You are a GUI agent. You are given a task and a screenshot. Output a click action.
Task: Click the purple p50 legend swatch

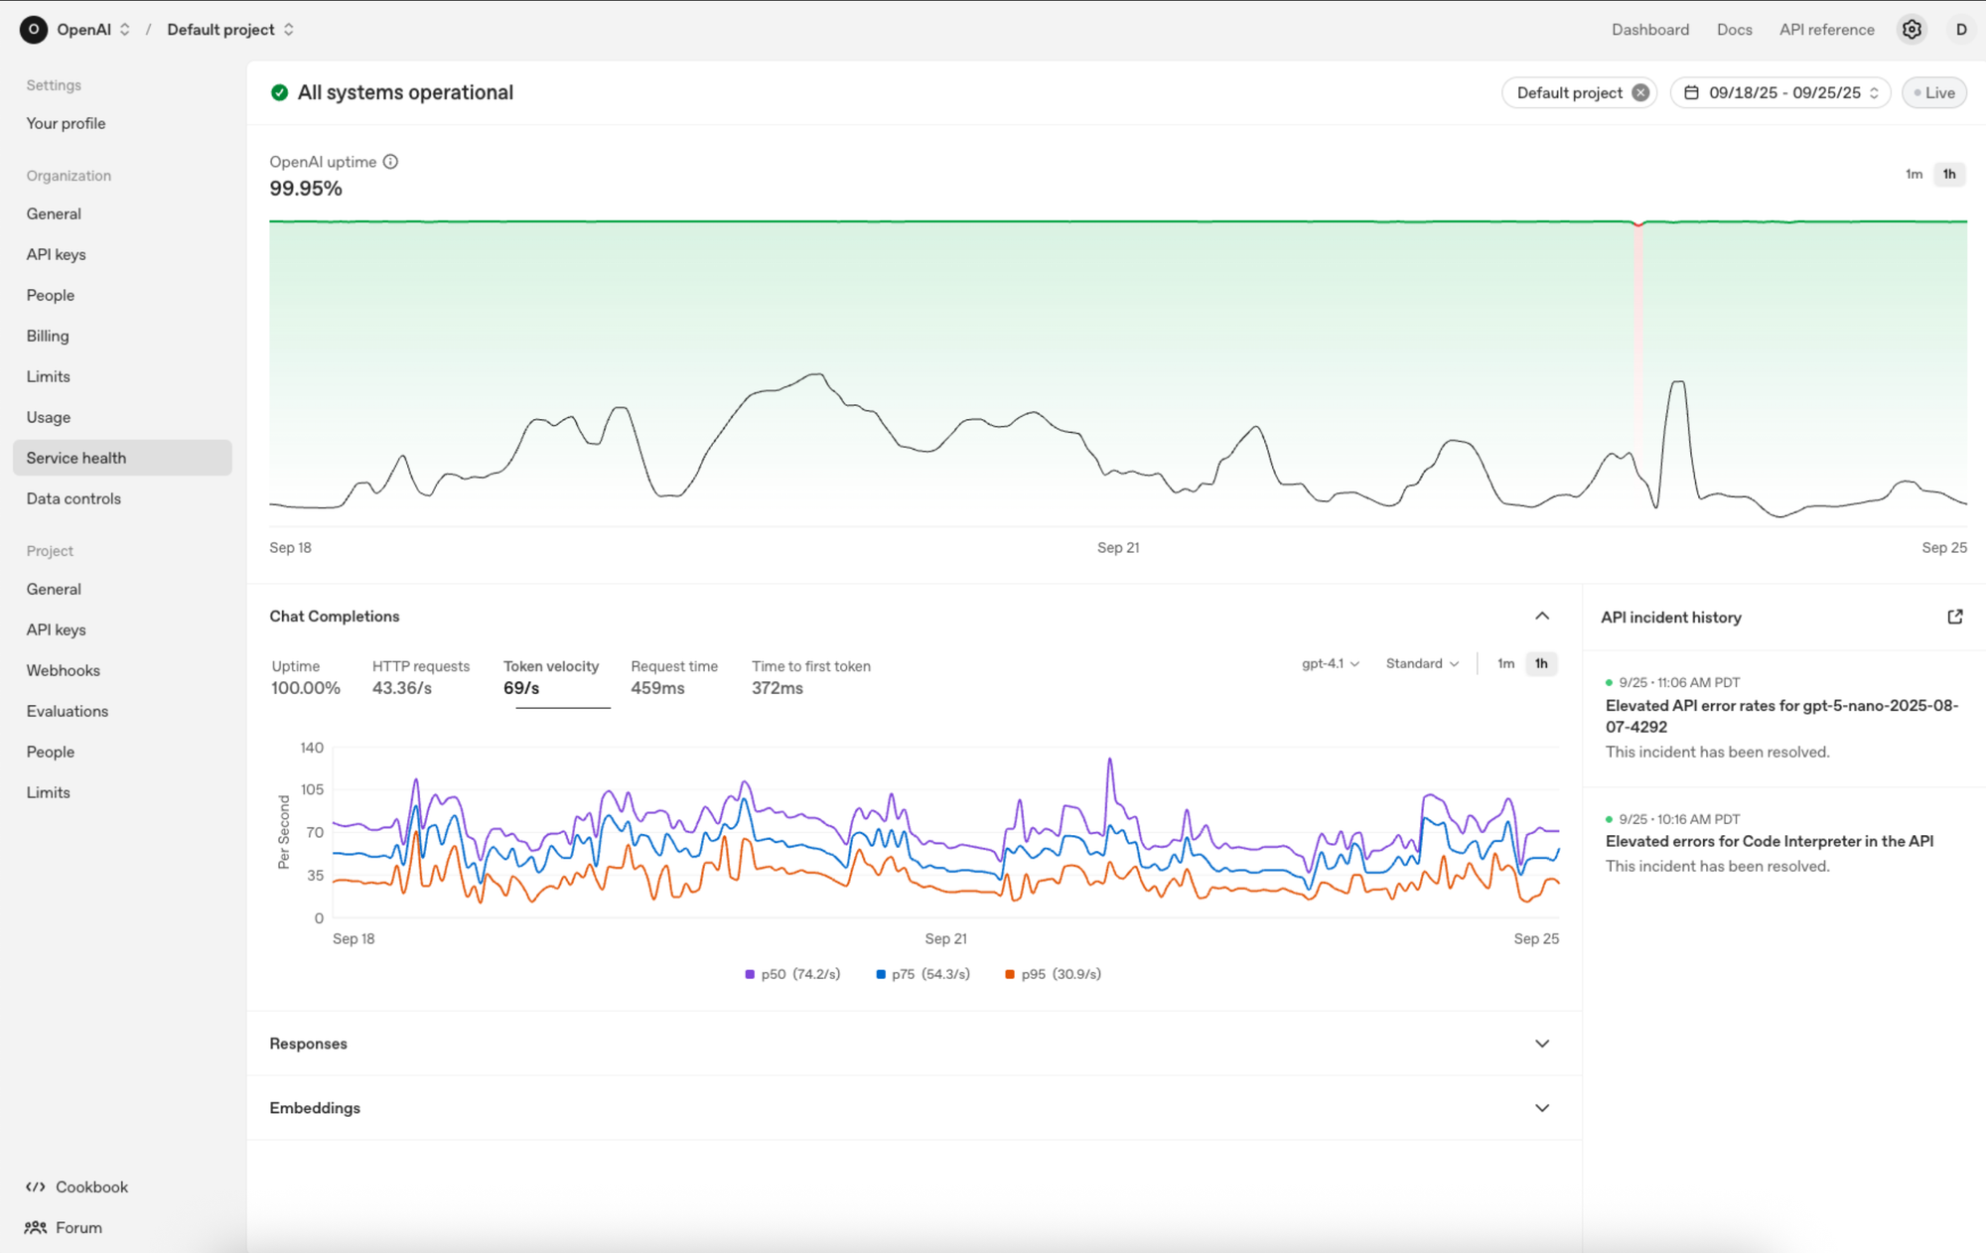(751, 974)
